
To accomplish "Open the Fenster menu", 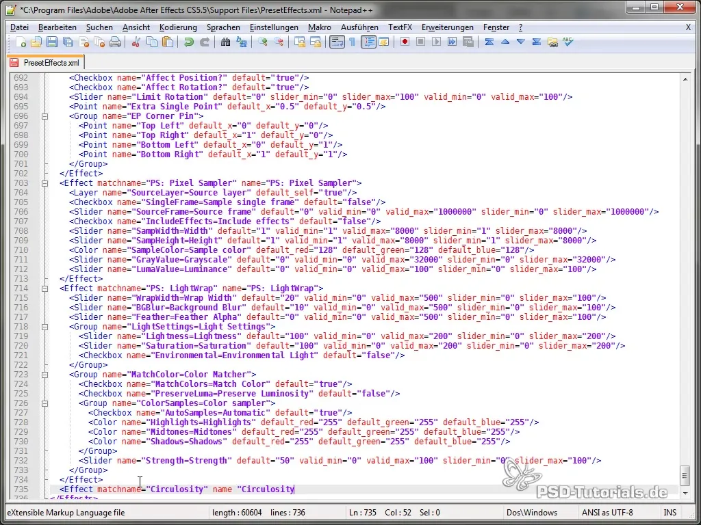I will (x=496, y=27).
